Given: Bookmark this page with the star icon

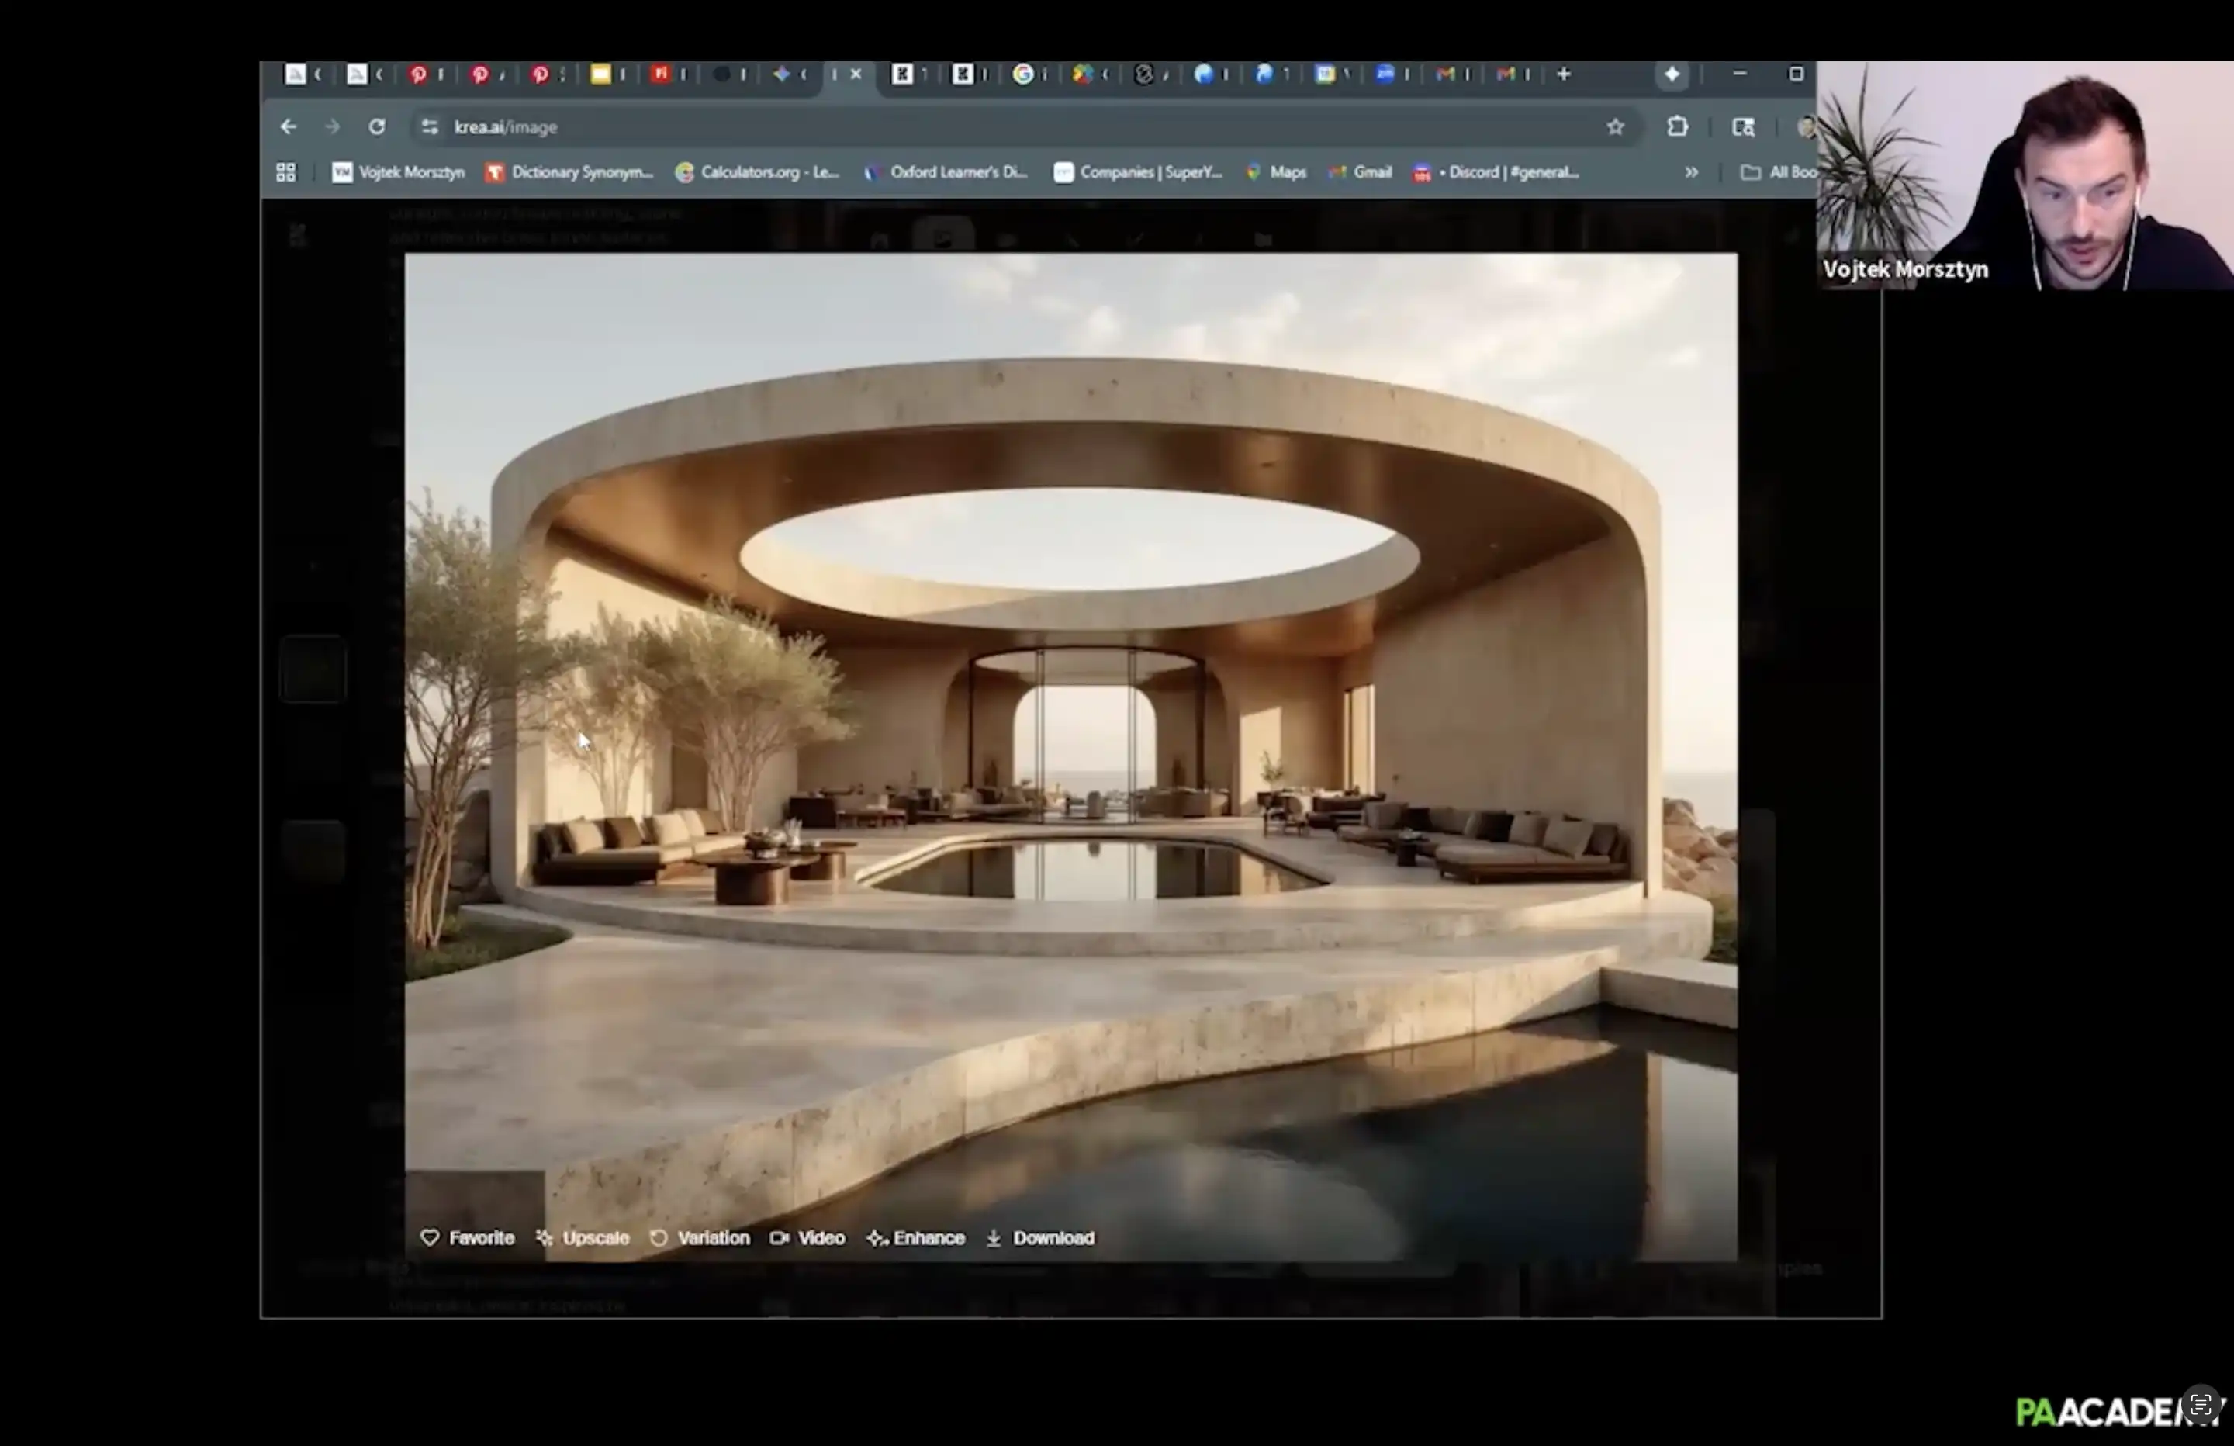Looking at the screenshot, I should [1614, 126].
